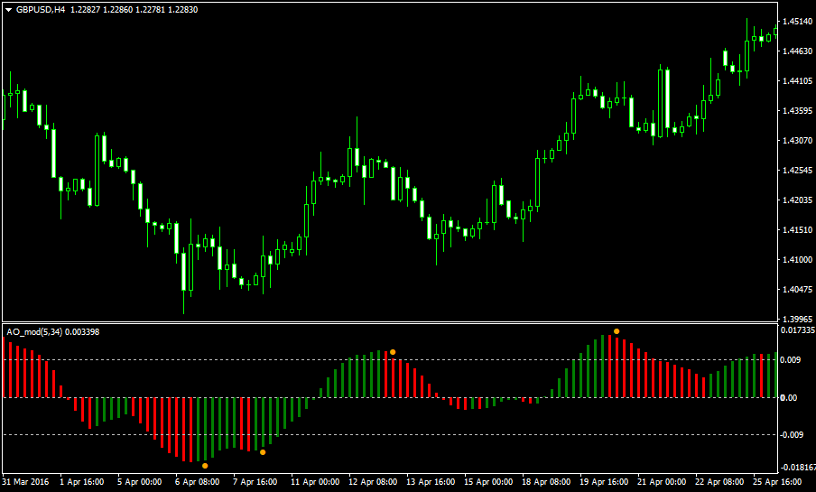This screenshot has width=816, height=492.
Task: Click the 1.42545 price scale label
Action: [x=797, y=171]
